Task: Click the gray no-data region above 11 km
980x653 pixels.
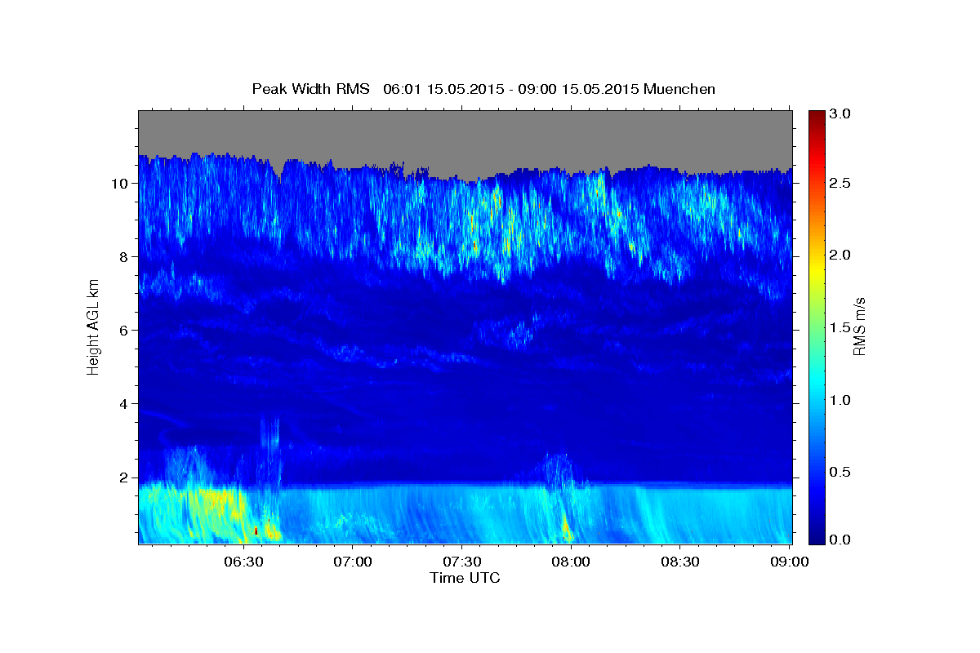Action: tap(465, 131)
